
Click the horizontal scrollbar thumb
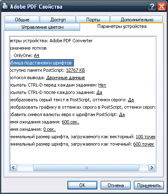pos(86,167)
